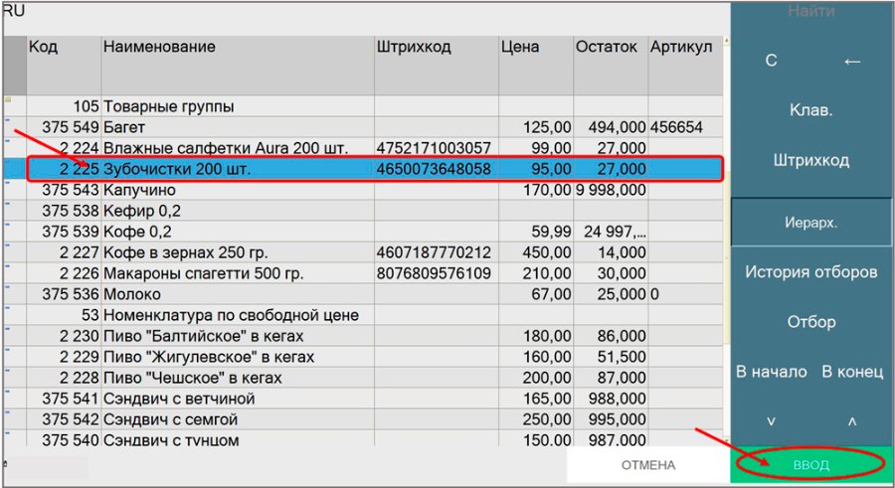The height and width of the screenshot is (488, 895).
Task: Click the row icon beside Товарные группы
Action: click(x=9, y=99)
